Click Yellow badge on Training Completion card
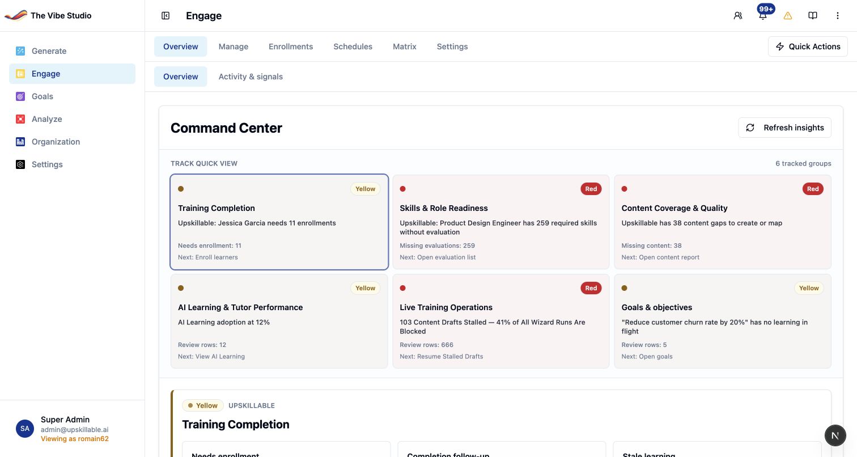Screen dimensions: 857x457 coord(366,189)
